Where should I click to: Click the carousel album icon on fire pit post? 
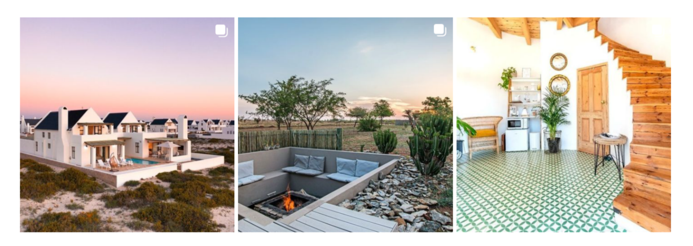tap(440, 30)
